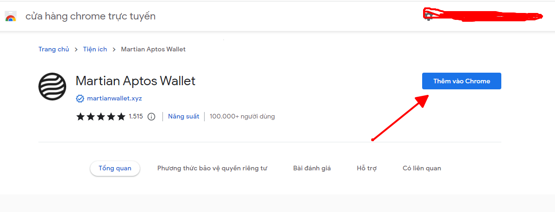Click the five-star rating

coord(101,117)
